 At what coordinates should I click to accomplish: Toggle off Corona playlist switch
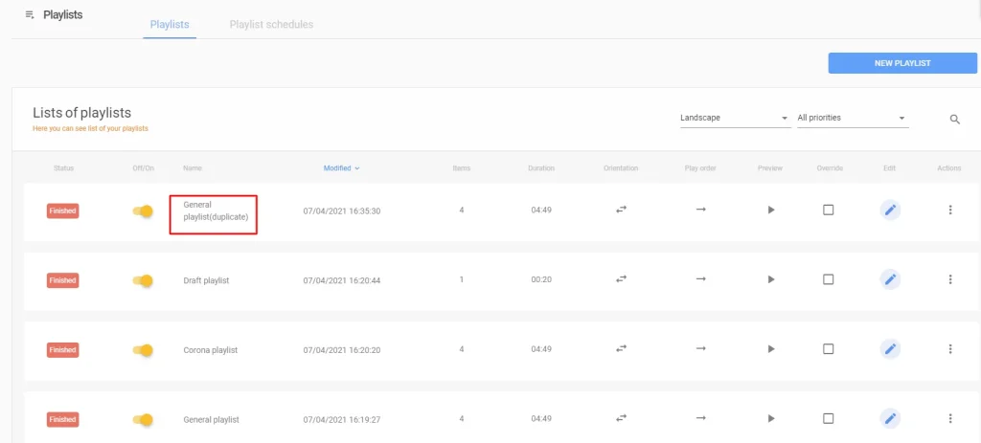tap(143, 350)
